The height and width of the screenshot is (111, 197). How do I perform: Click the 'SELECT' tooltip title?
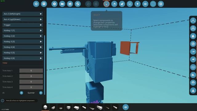[97, 15]
